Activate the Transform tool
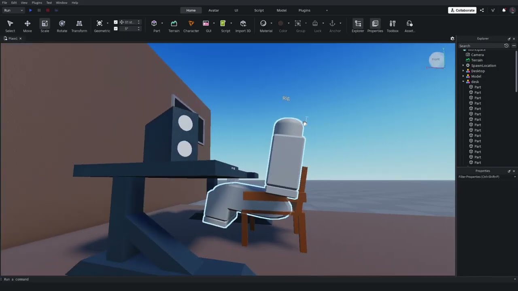 coord(79,26)
